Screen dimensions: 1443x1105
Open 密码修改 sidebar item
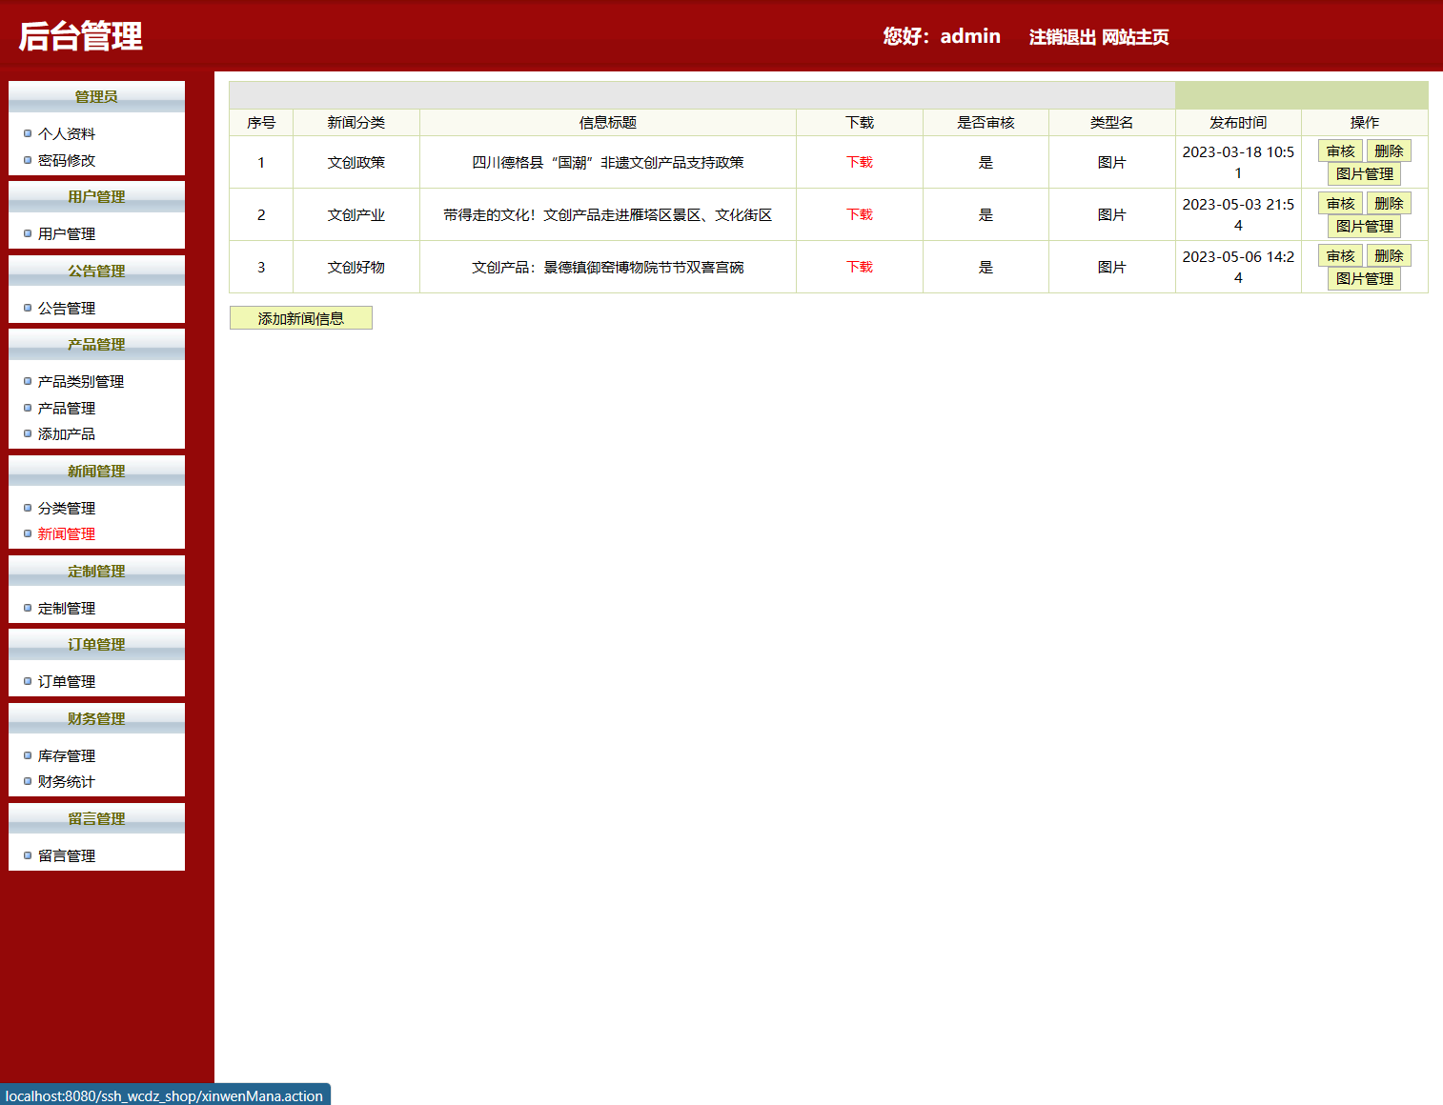[67, 161]
